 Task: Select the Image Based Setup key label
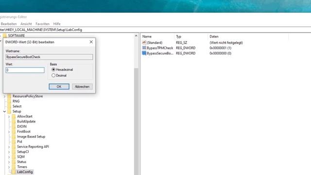coord(31,137)
